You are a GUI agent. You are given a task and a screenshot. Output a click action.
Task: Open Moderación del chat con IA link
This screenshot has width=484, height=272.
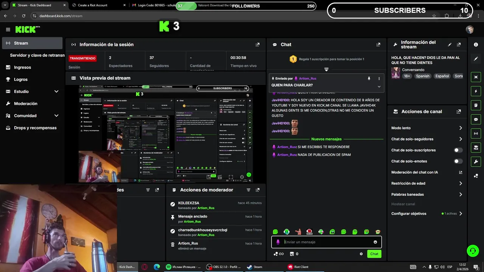(427, 172)
